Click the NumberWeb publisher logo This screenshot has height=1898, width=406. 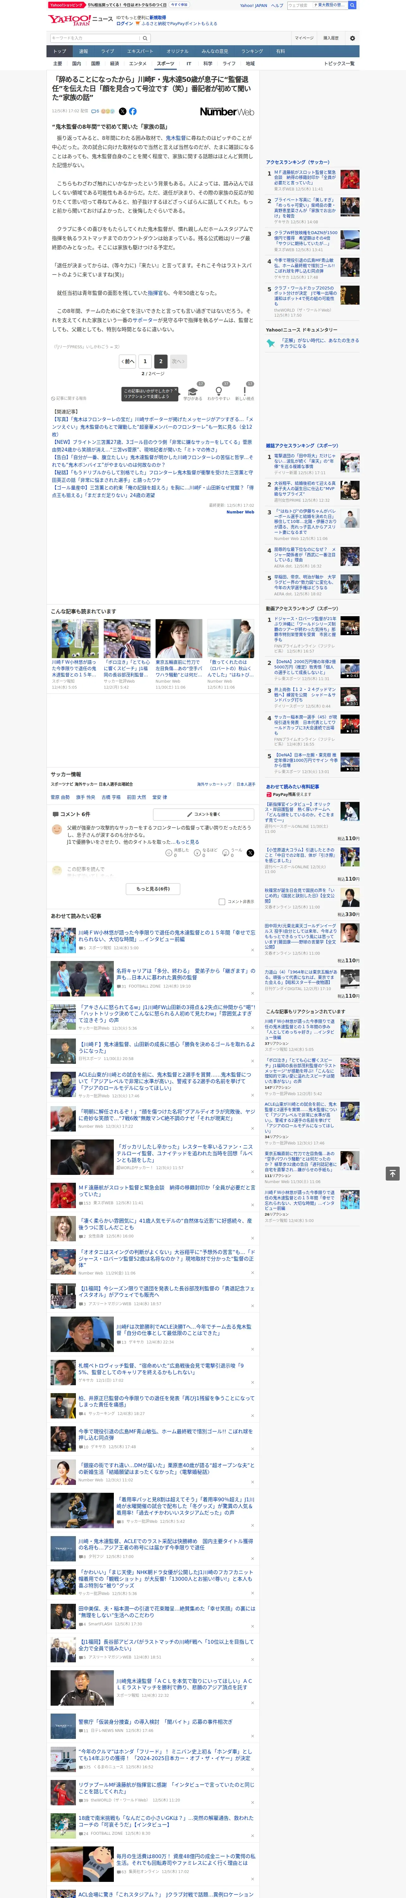coord(227,111)
